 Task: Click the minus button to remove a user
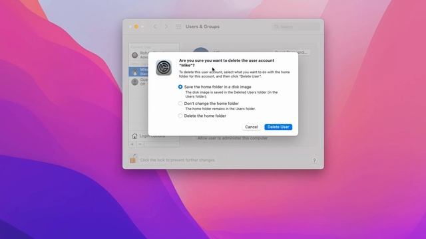click(x=140, y=144)
